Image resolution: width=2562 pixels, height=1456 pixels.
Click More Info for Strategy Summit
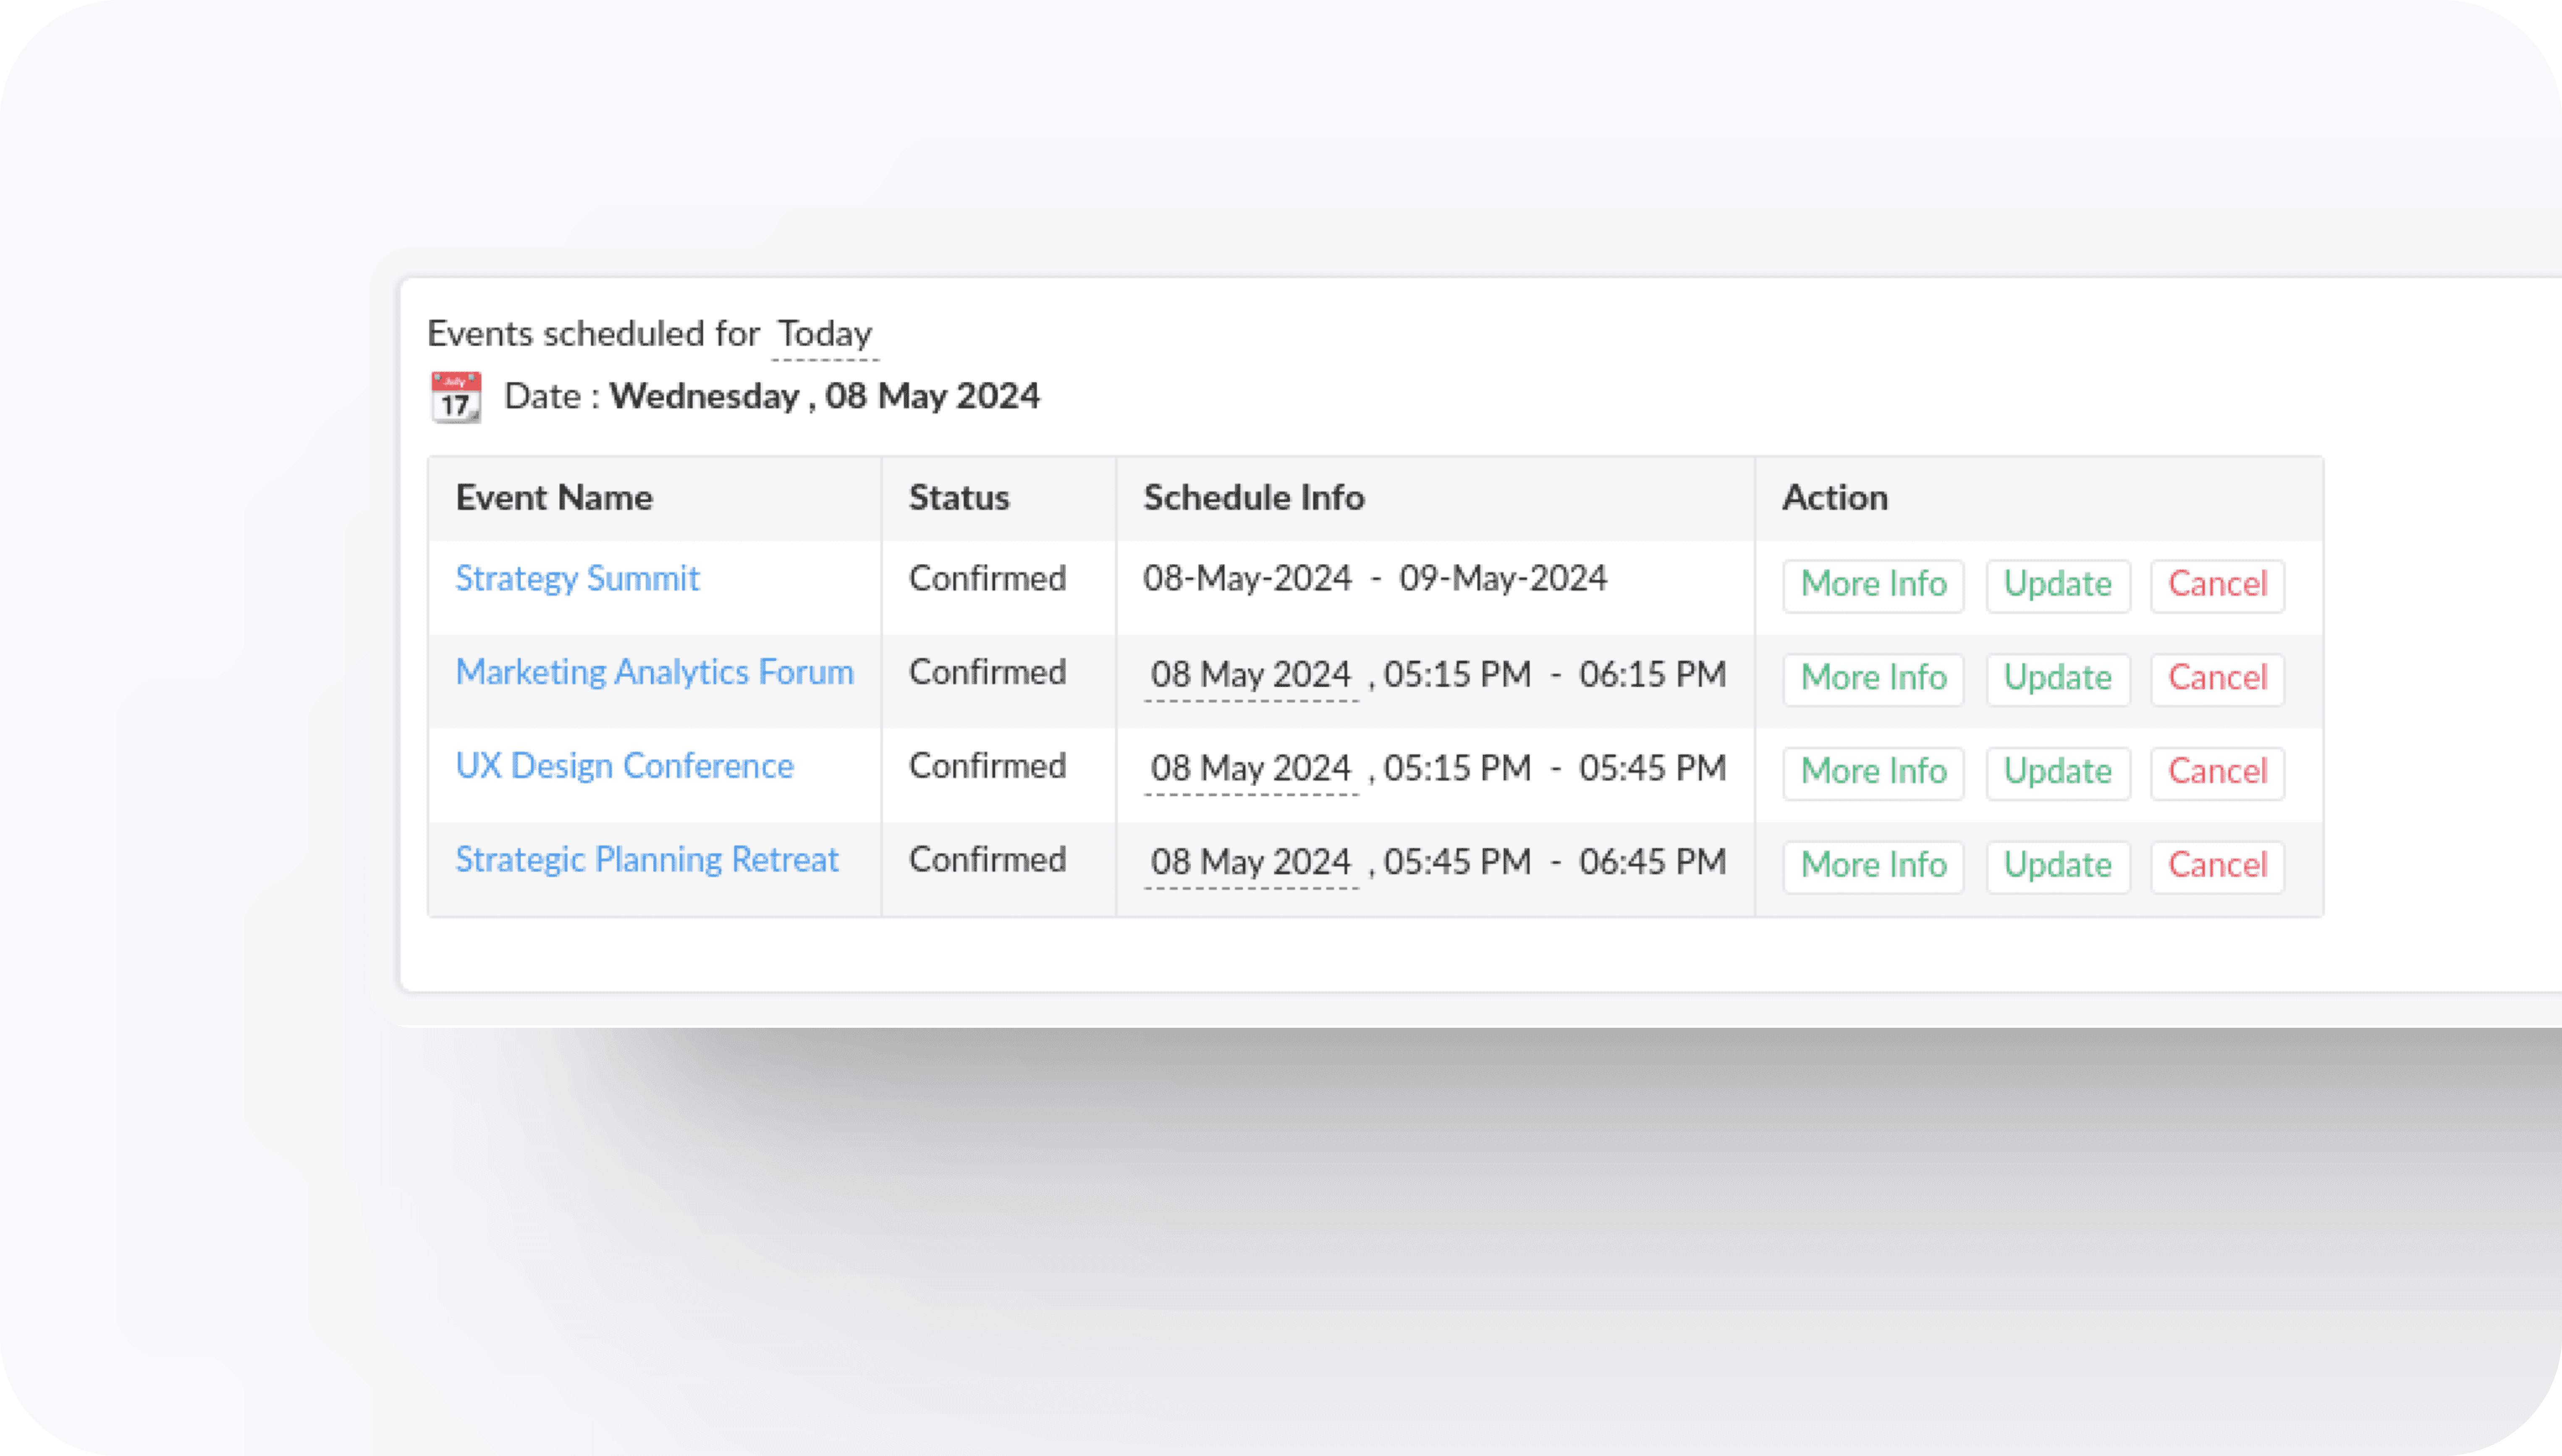tap(1873, 584)
